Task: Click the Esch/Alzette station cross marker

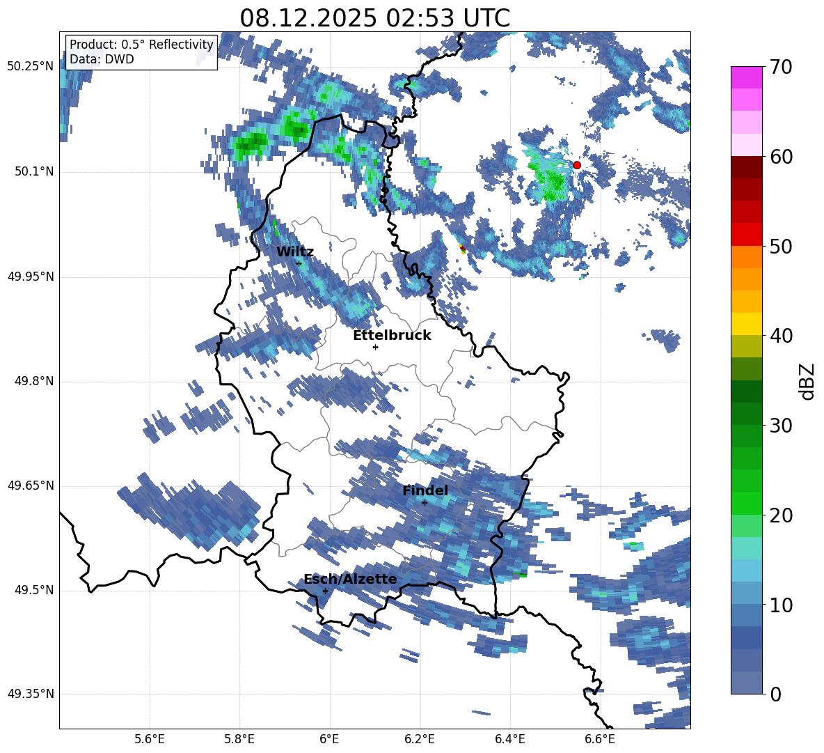Action: coord(325,591)
